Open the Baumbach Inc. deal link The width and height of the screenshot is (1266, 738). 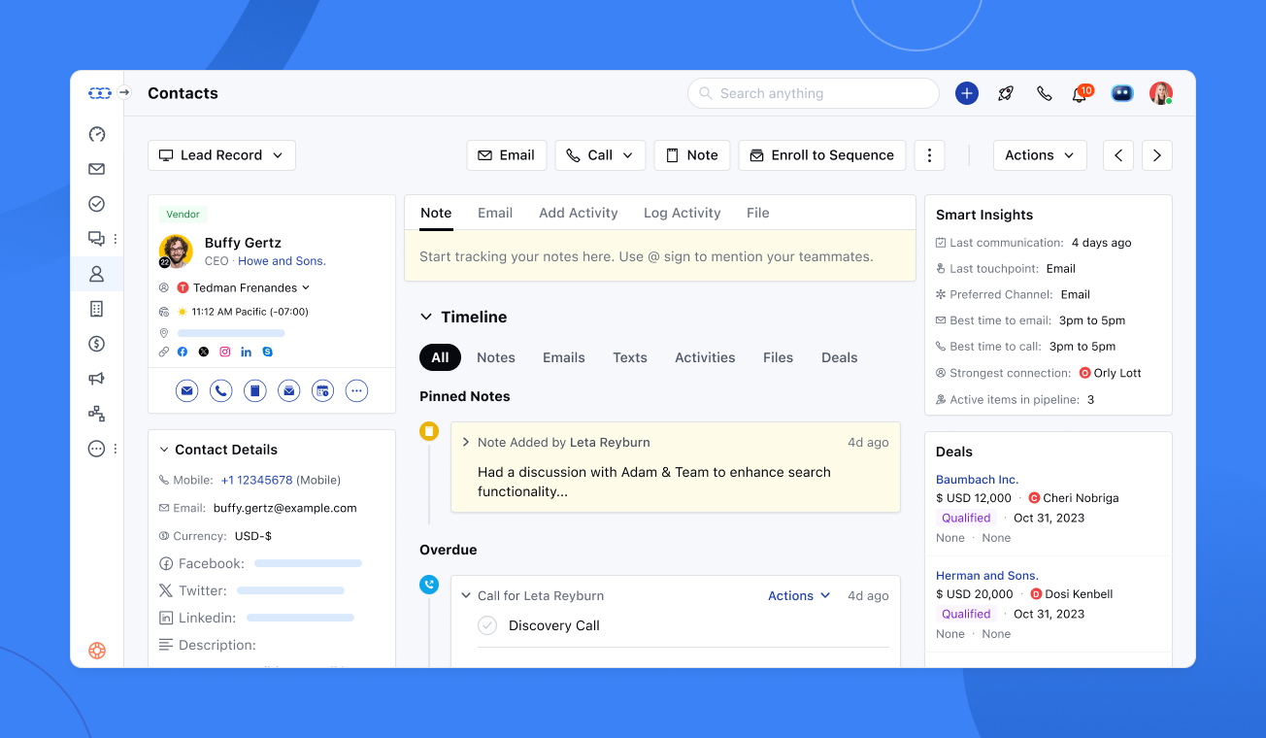coord(977,479)
